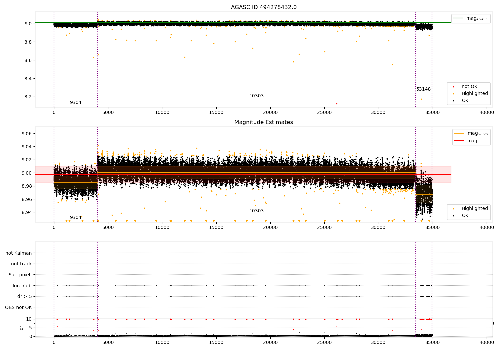Viewport: 500px width, 350px height.
Task: Click the red outlier point in top plot
Action: click(x=337, y=104)
